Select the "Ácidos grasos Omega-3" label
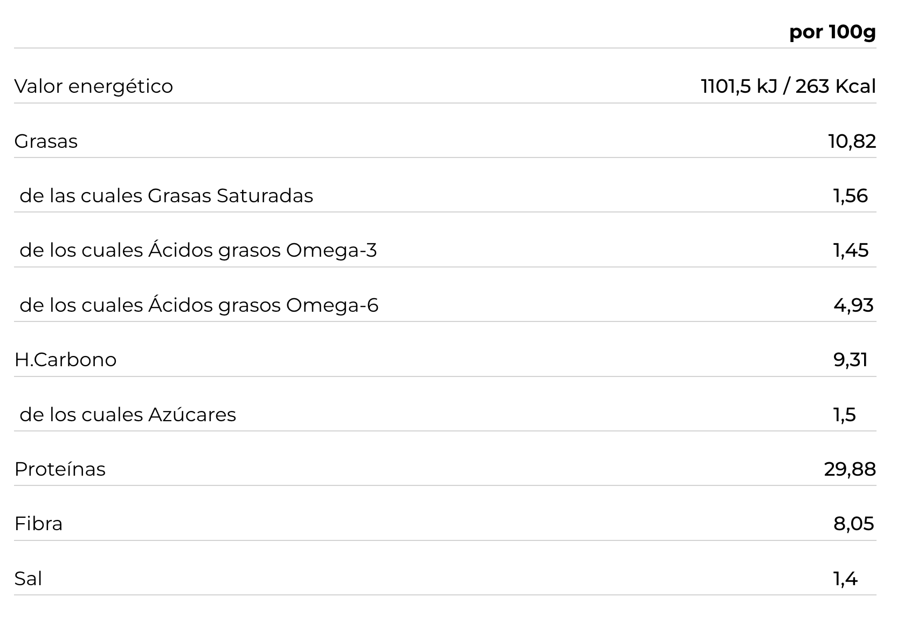897x617 pixels. point(198,250)
